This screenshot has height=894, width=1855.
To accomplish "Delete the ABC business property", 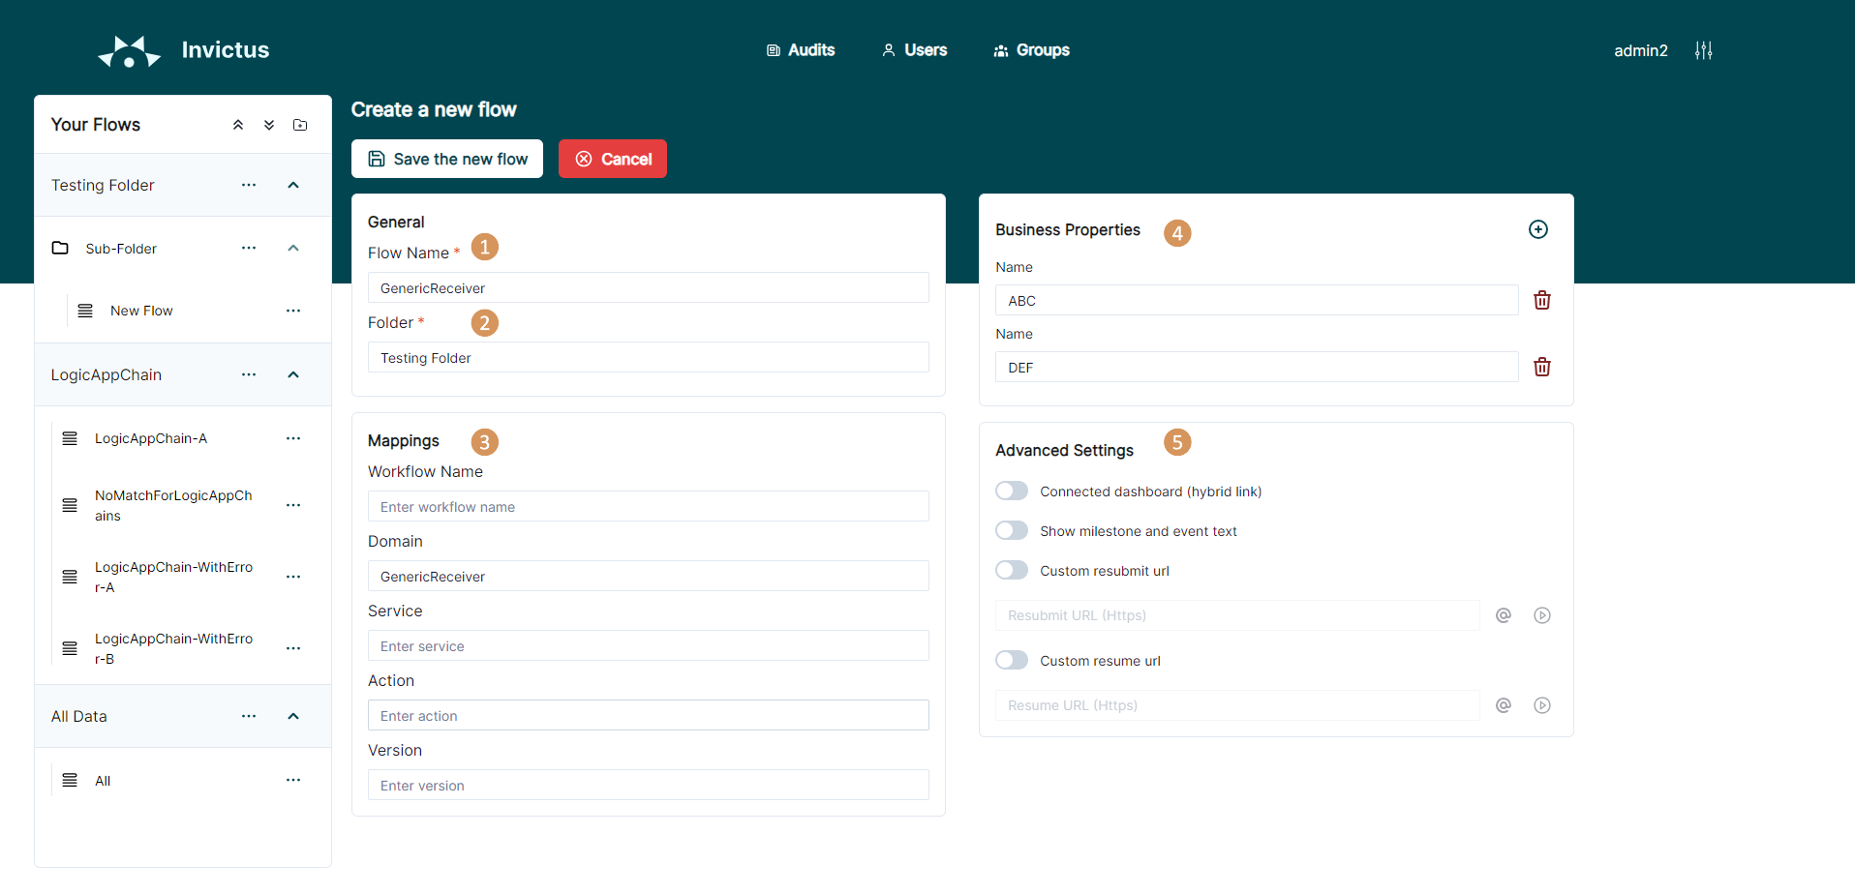I will [x=1541, y=301].
